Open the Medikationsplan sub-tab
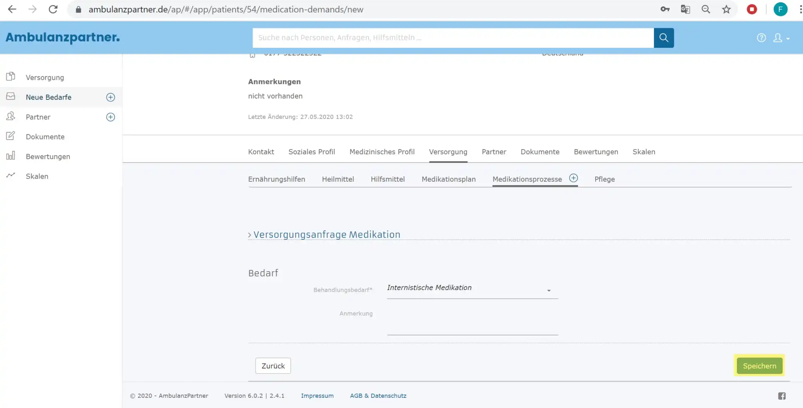 (449, 179)
